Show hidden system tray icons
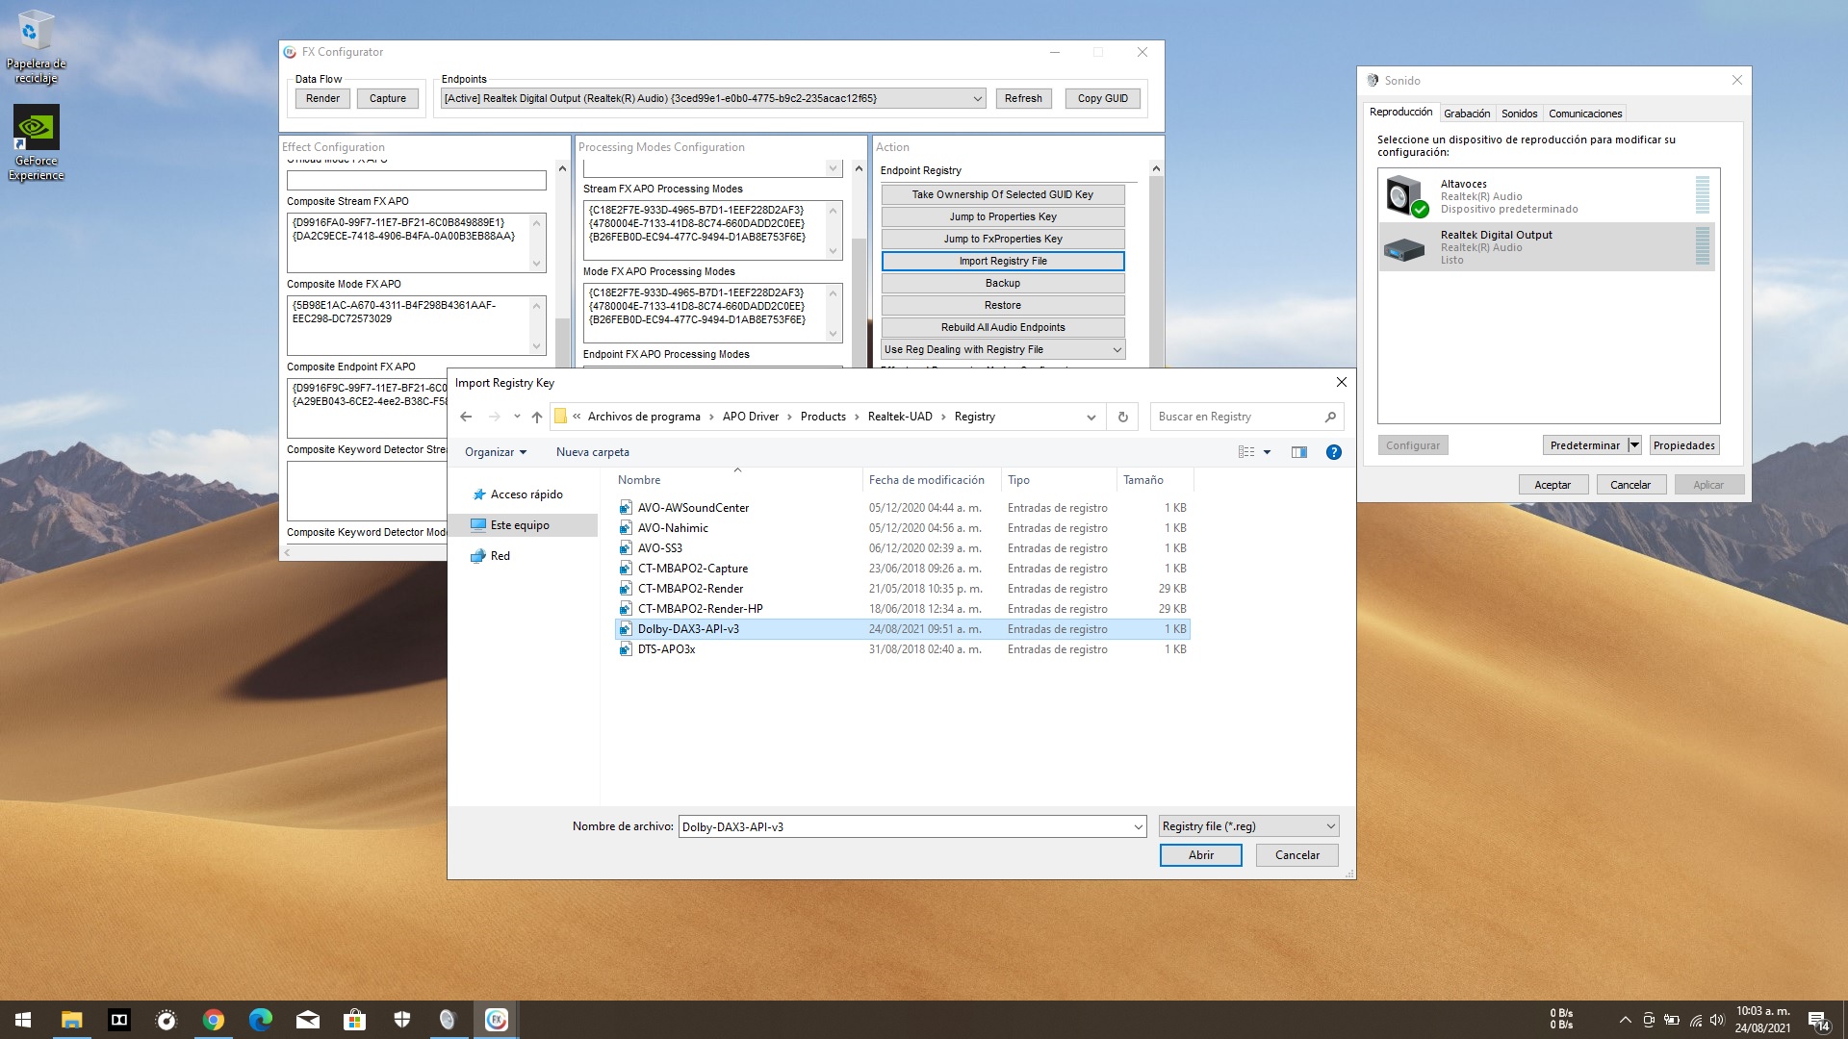This screenshot has height=1039, width=1848. pos(1625,1020)
